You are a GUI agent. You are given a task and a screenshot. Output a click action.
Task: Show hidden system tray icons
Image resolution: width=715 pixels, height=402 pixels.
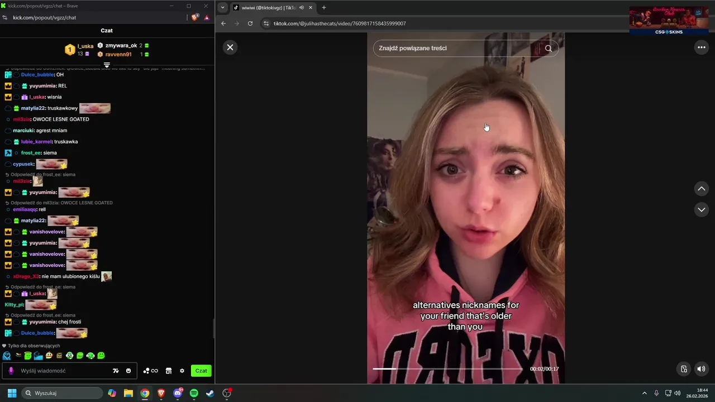coord(644,393)
